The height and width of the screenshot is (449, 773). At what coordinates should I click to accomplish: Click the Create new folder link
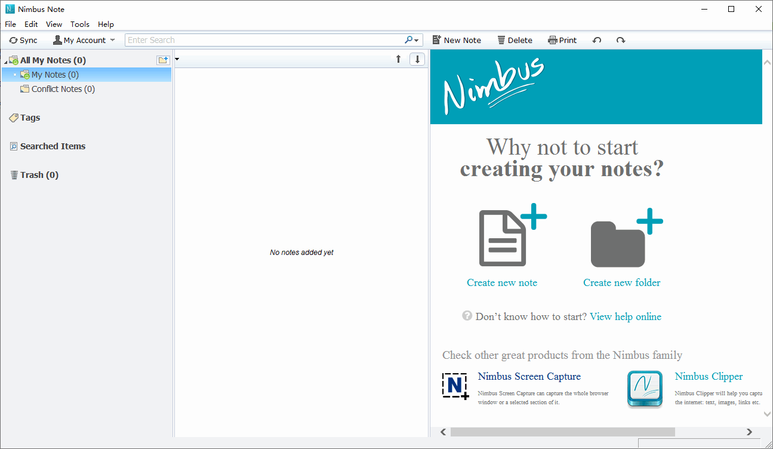pyautogui.click(x=622, y=283)
